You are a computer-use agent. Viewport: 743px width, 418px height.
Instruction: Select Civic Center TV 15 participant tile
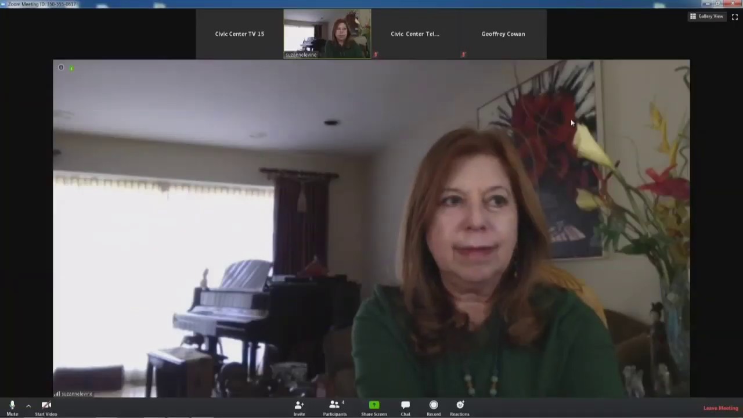pos(239,34)
